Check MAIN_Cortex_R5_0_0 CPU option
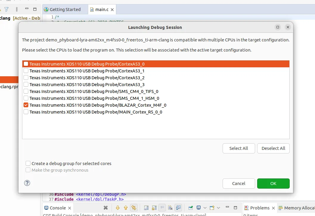This screenshot has height=216, width=315. click(x=26, y=112)
